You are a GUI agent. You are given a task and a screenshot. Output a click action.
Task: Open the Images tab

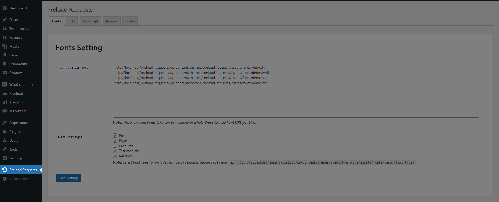point(112,21)
